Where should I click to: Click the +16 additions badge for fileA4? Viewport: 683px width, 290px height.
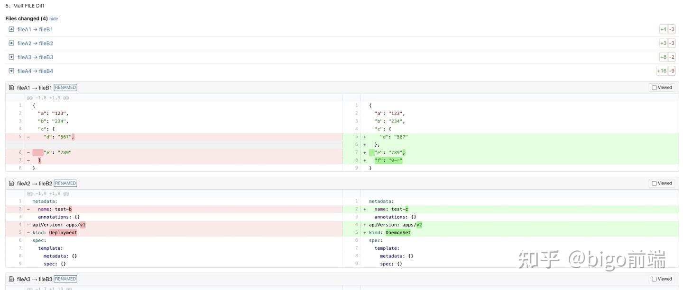click(x=662, y=71)
